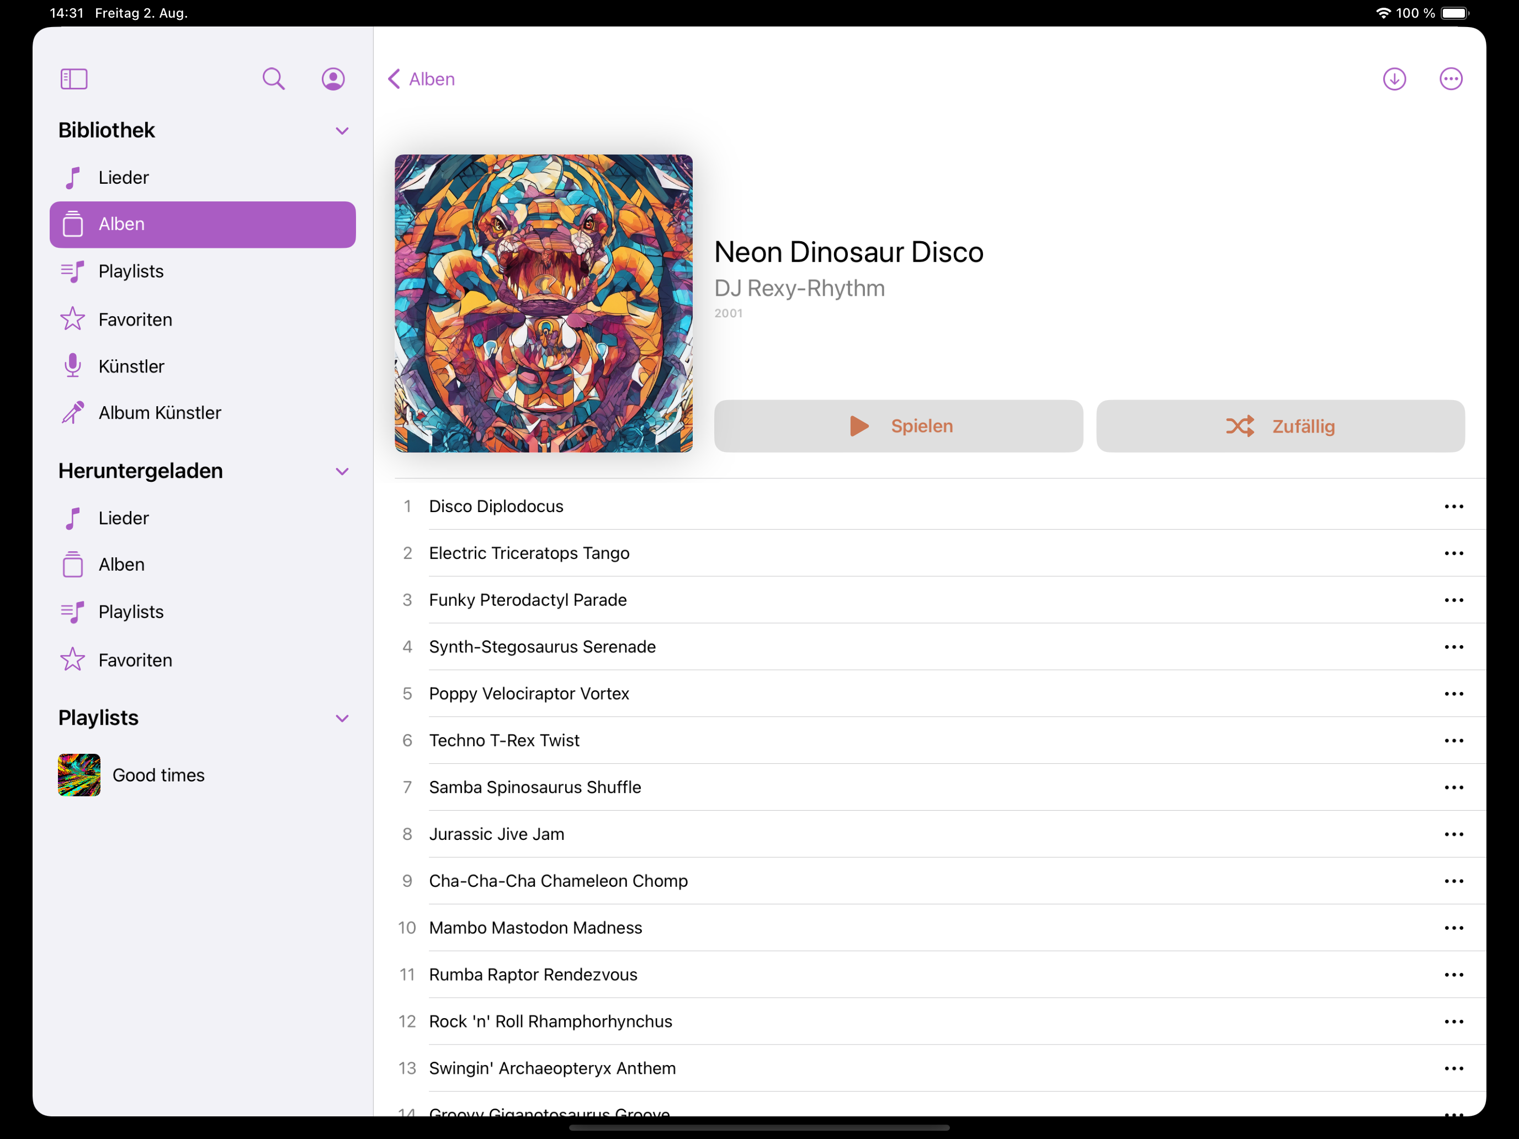
Task: Open the user profile icon
Action: tap(333, 79)
